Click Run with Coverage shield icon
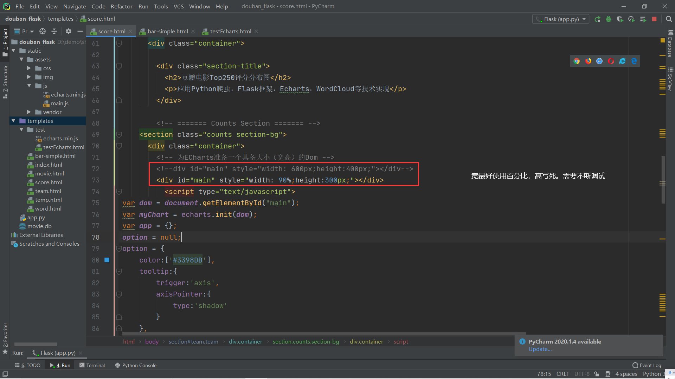The width and height of the screenshot is (675, 379). (x=620, y=19)
